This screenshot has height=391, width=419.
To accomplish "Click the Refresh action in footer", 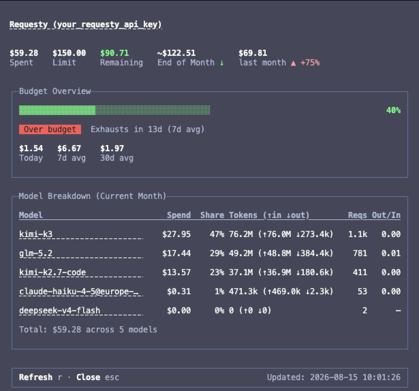I will pos(41,377).
